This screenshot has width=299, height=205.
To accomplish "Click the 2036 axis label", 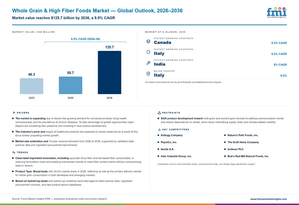I will 109,98.
